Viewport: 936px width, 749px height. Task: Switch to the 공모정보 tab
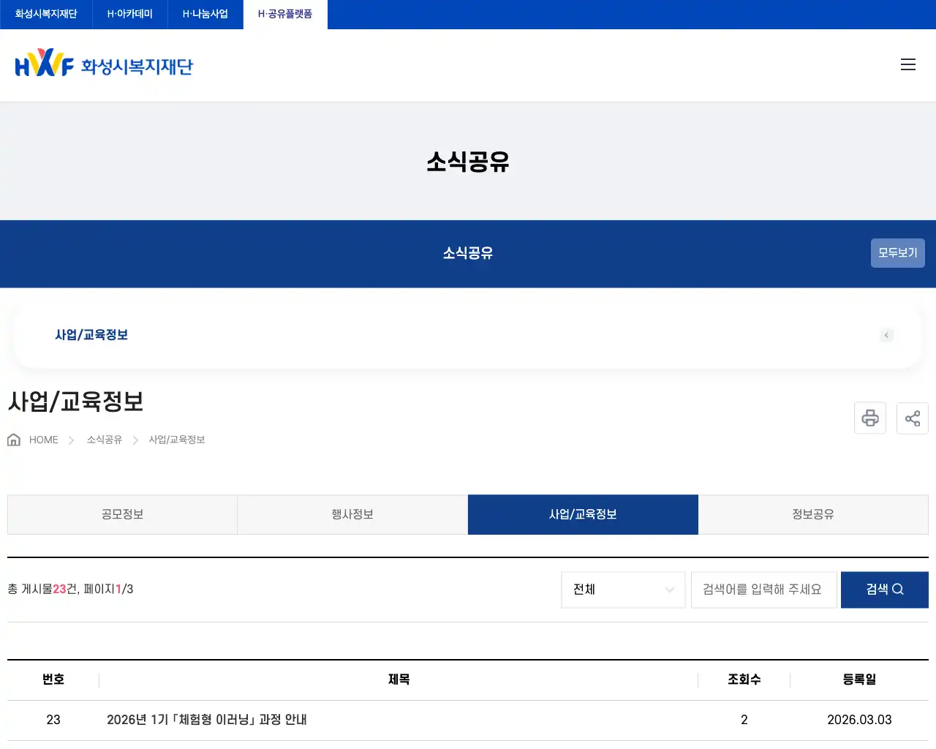[122, 514]
